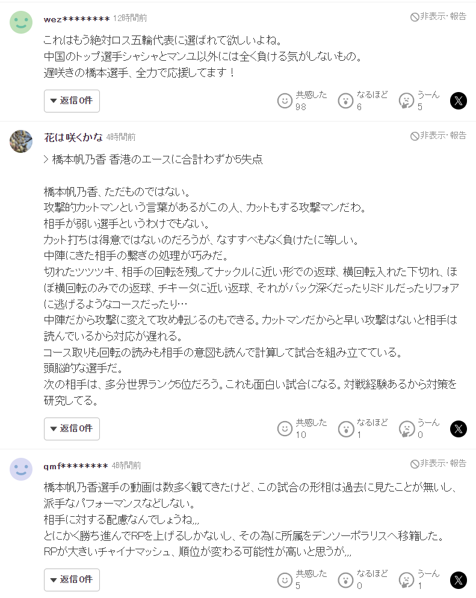Screen dimensions: 476x598
Task: Open the 花は咲くかな user profile link
Action: pyautogui.click(x=73, y=137)
